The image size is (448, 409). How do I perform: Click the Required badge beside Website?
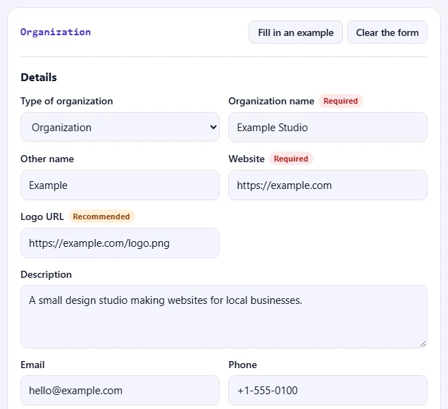click(x=291, y=159)
